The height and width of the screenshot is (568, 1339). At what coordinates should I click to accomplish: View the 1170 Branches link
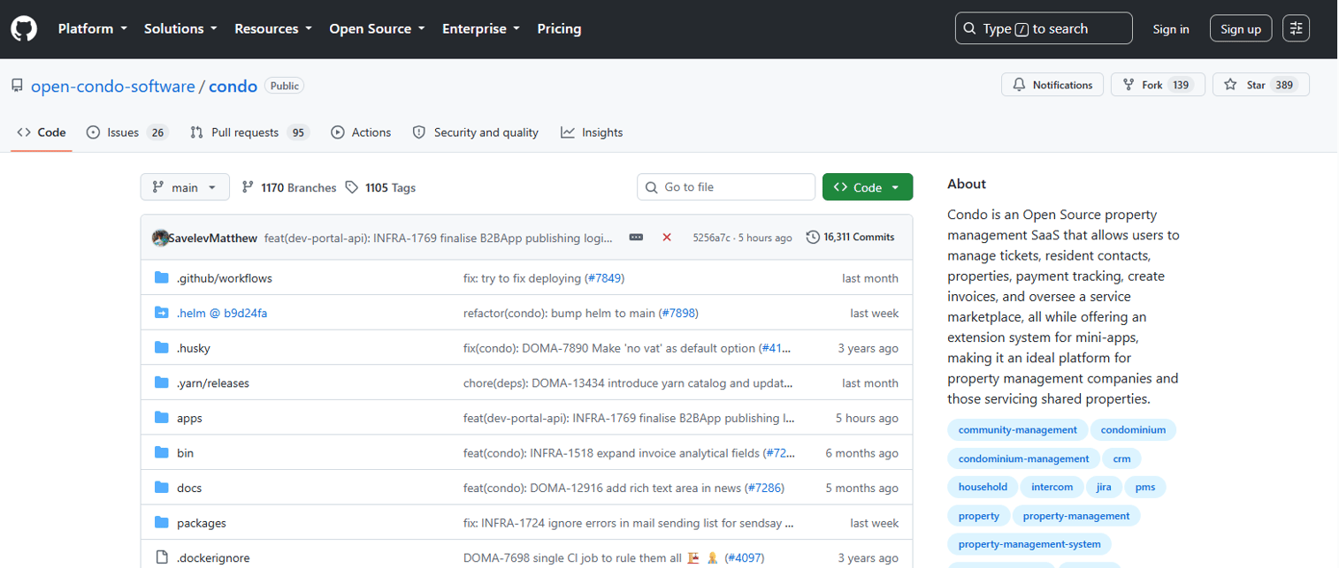(x=289, y=187)
